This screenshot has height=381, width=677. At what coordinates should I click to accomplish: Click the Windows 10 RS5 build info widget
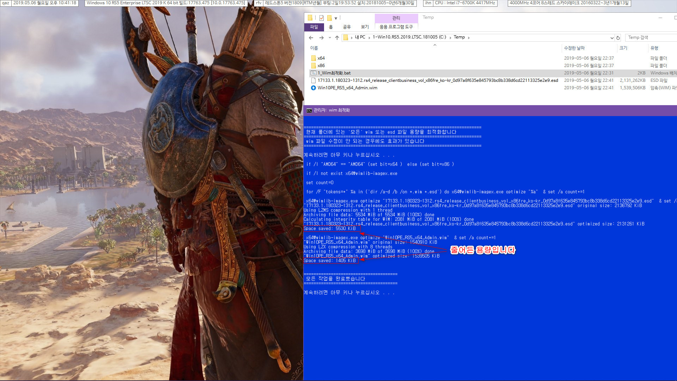coord(166,3)
